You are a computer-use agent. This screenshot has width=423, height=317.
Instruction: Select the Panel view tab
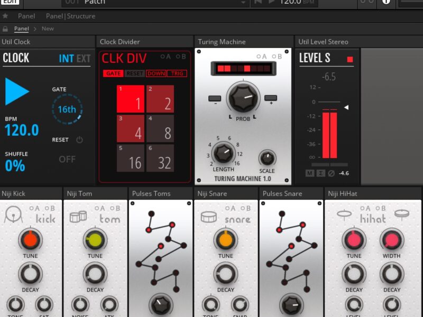pos(26,16)
